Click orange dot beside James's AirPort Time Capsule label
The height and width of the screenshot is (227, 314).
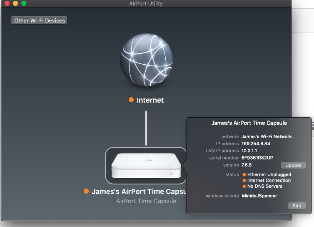click(86, 191)
